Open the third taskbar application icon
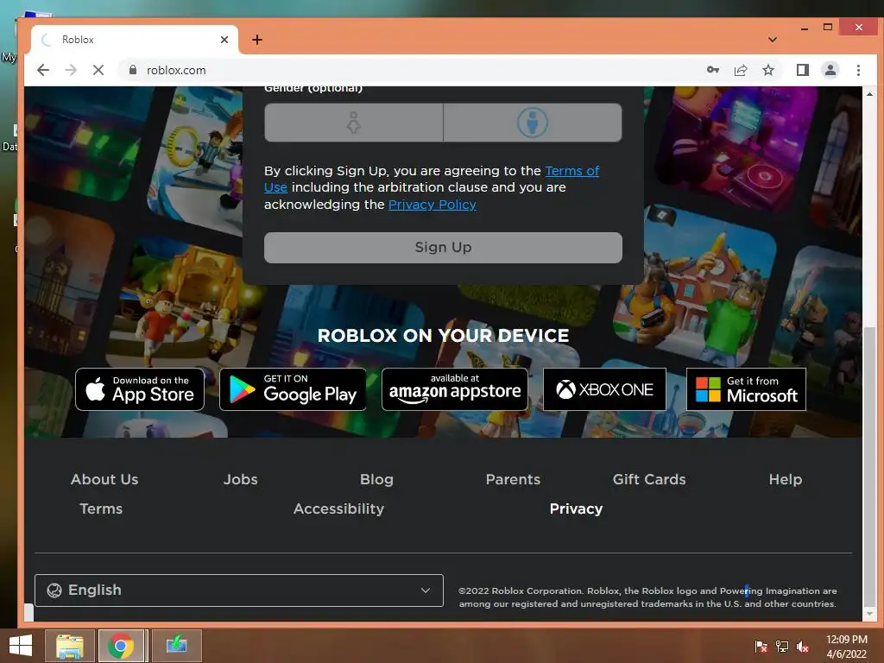This screenshot has width=884, height=663. 176,646
